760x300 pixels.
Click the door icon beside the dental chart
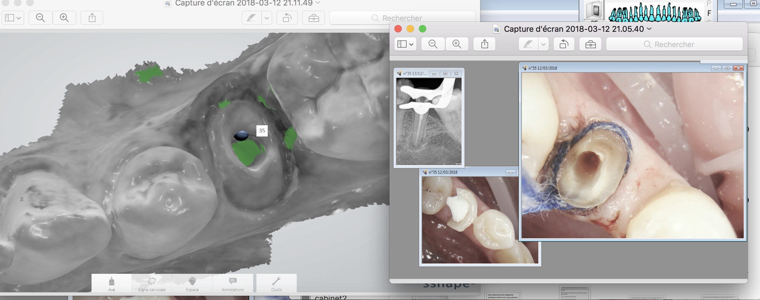click(x=594, y=10)
